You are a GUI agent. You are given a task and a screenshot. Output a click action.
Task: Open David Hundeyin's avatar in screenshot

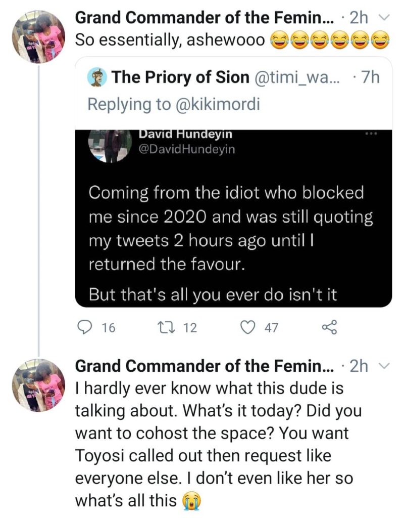point(110,146)
